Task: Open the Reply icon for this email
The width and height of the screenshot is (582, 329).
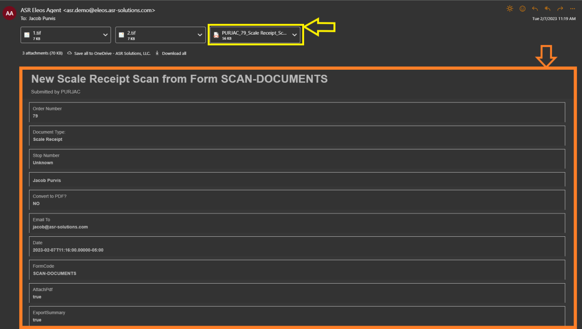Action: click(x=535, y=8)
